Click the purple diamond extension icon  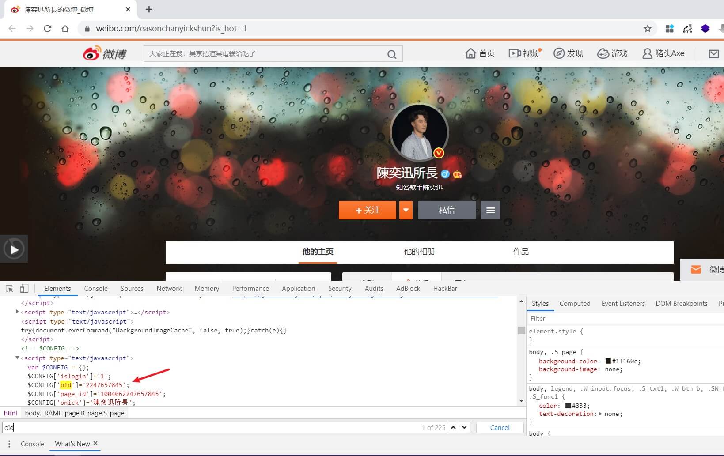tap(705, 29)
